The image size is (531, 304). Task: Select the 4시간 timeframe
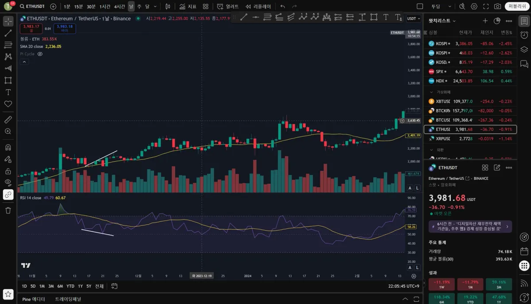pos(119,7)
